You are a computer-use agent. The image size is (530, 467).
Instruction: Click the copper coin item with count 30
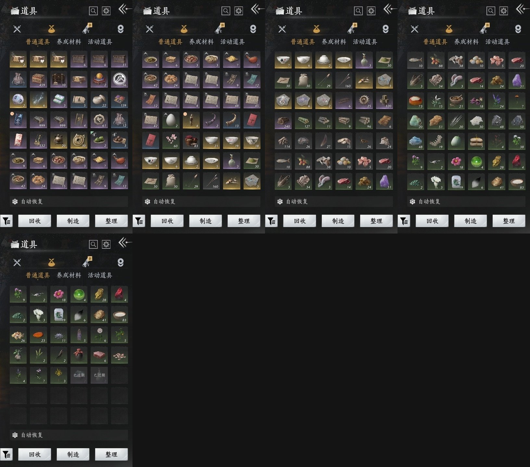[79, 140]
